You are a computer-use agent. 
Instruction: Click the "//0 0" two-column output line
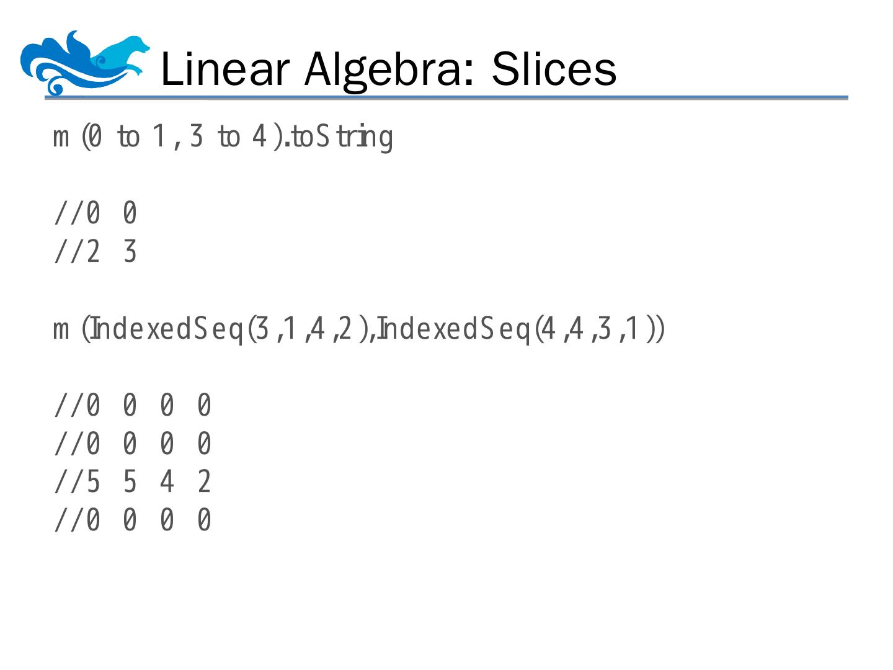click(96, 214)
